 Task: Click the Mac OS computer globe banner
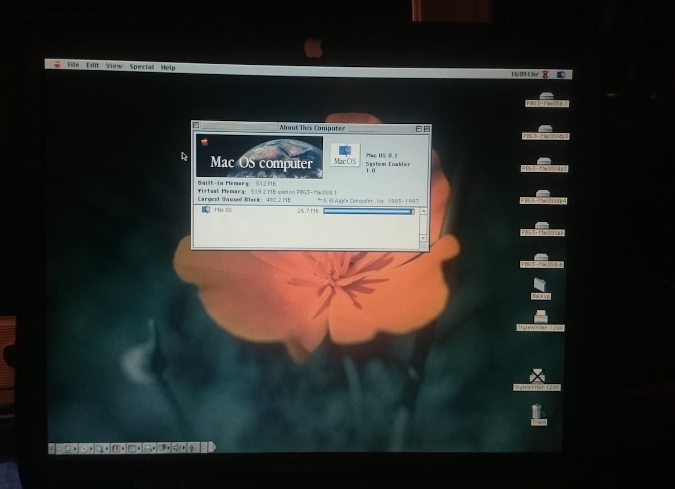point(259,156)
